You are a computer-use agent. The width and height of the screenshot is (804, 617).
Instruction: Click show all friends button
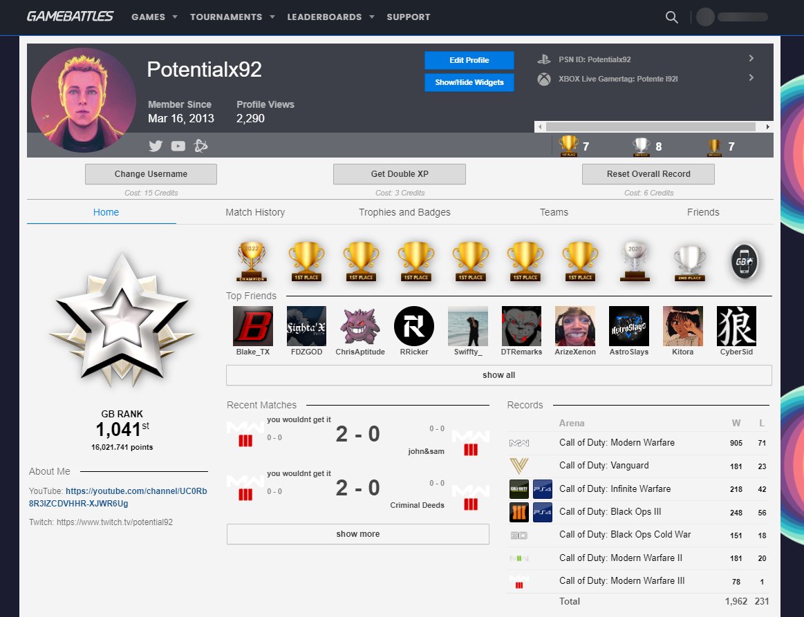point(499,375)
